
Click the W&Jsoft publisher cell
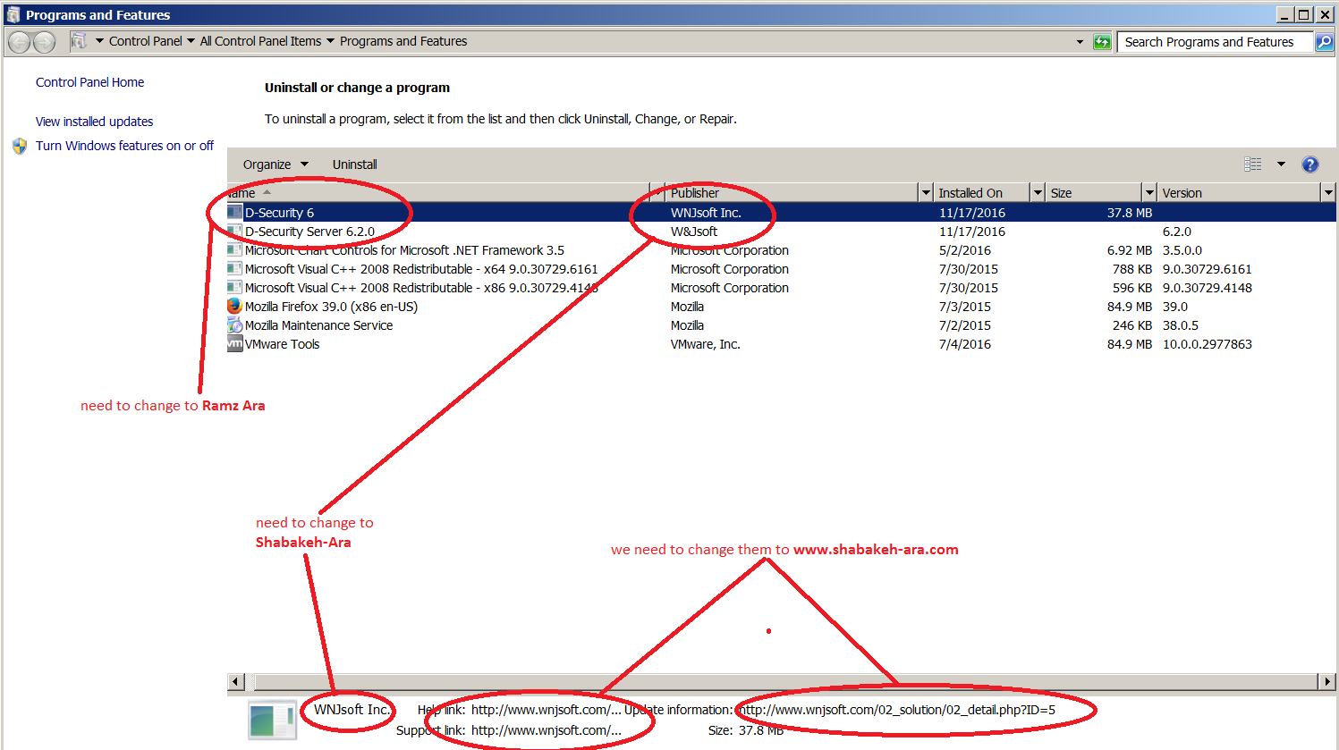[694, 232]
